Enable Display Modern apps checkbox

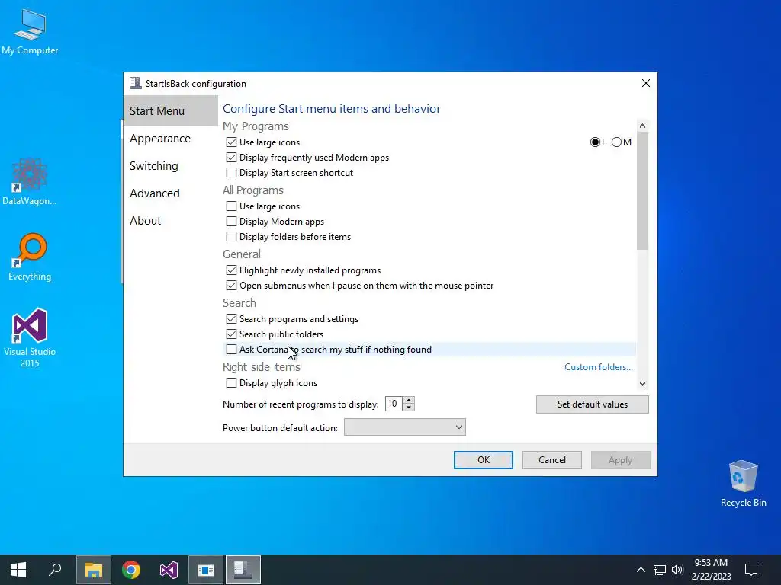[x=231, y=222]
